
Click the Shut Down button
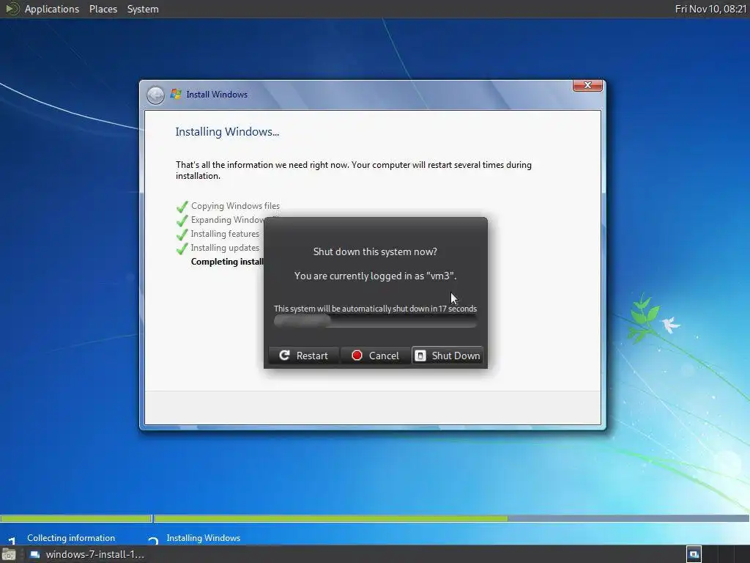tap(448, 356)
